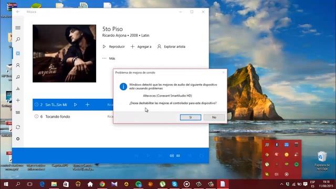This screenshot has height=189, width=336.
Task: Go back with the Música window arrow
Action: coord(18,12)
